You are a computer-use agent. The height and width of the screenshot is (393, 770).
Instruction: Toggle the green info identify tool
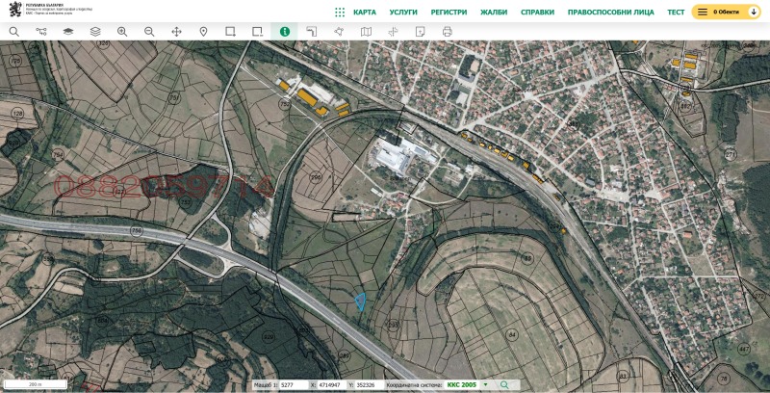(284, 32)
